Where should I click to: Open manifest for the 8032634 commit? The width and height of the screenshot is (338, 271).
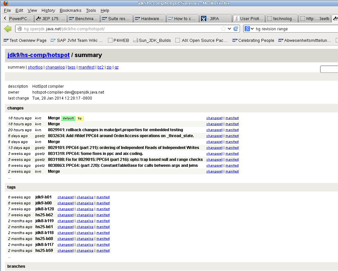[232, 136]
